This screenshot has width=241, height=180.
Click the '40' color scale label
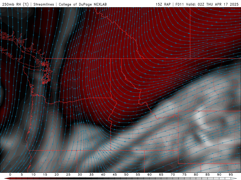103,175
